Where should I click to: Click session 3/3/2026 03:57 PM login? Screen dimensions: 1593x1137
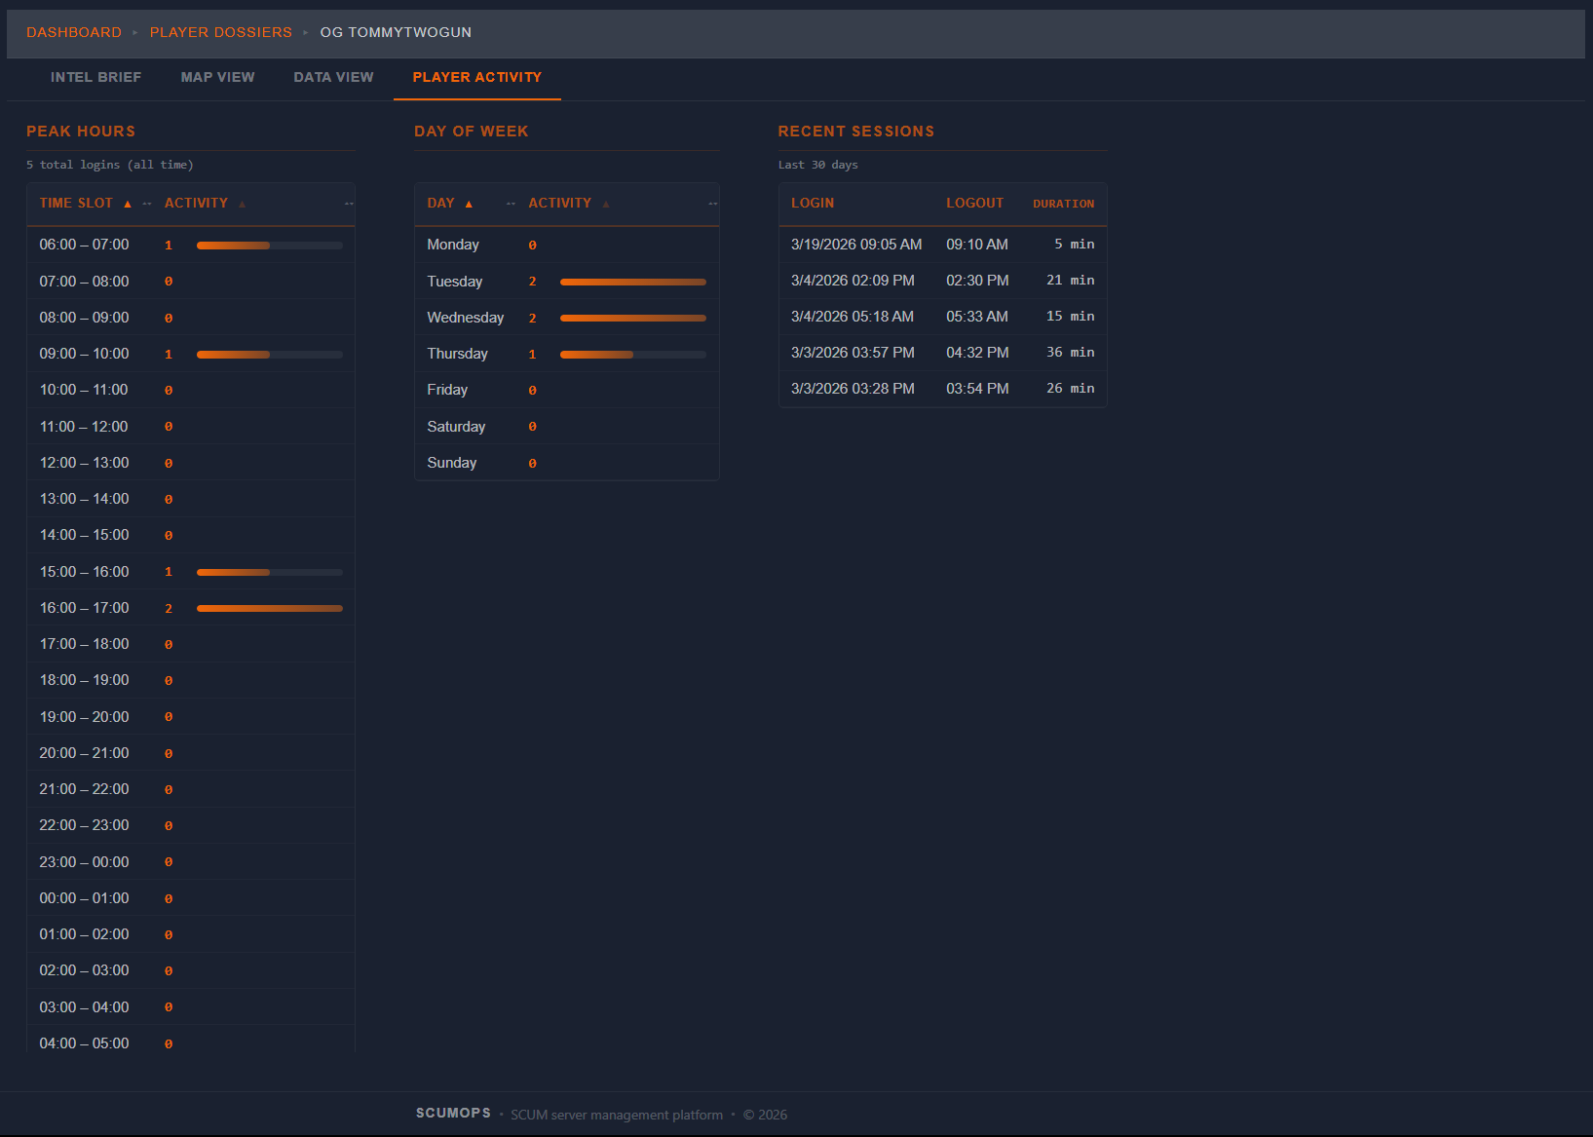(x=853, y=353)
